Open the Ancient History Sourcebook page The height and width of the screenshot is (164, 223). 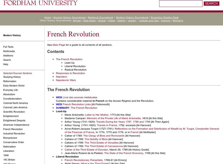[70, 17]
